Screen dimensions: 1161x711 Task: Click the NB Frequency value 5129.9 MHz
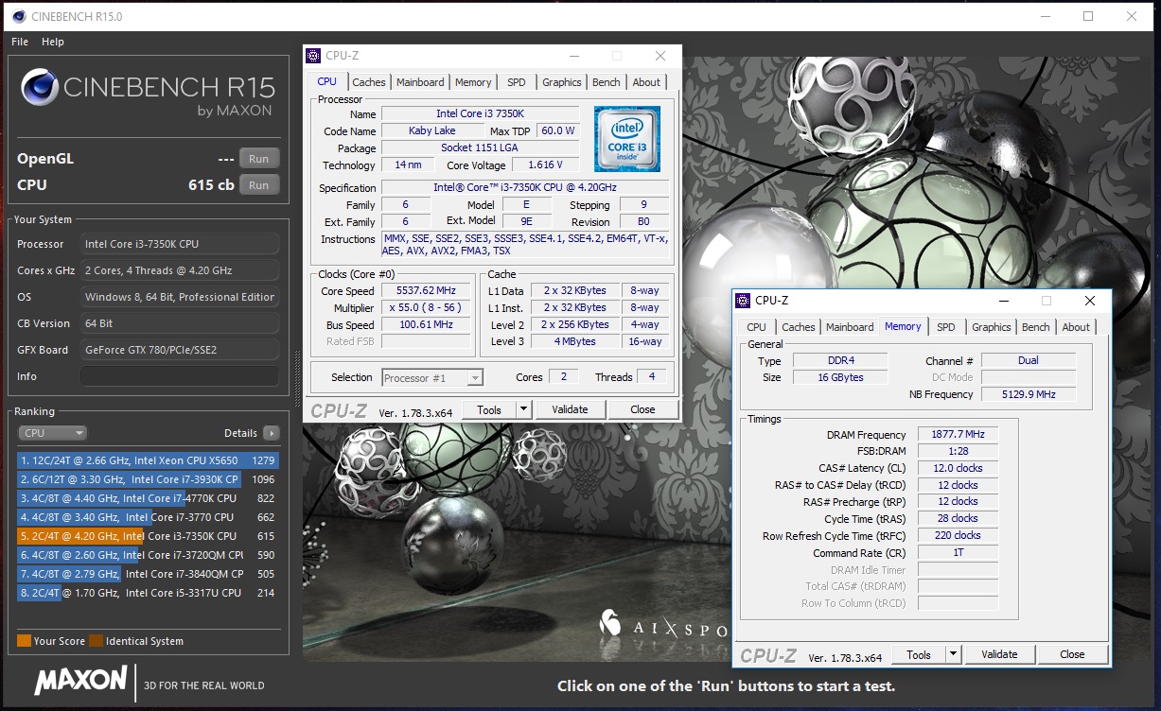pyautogui.click(x=1029, y=395)
